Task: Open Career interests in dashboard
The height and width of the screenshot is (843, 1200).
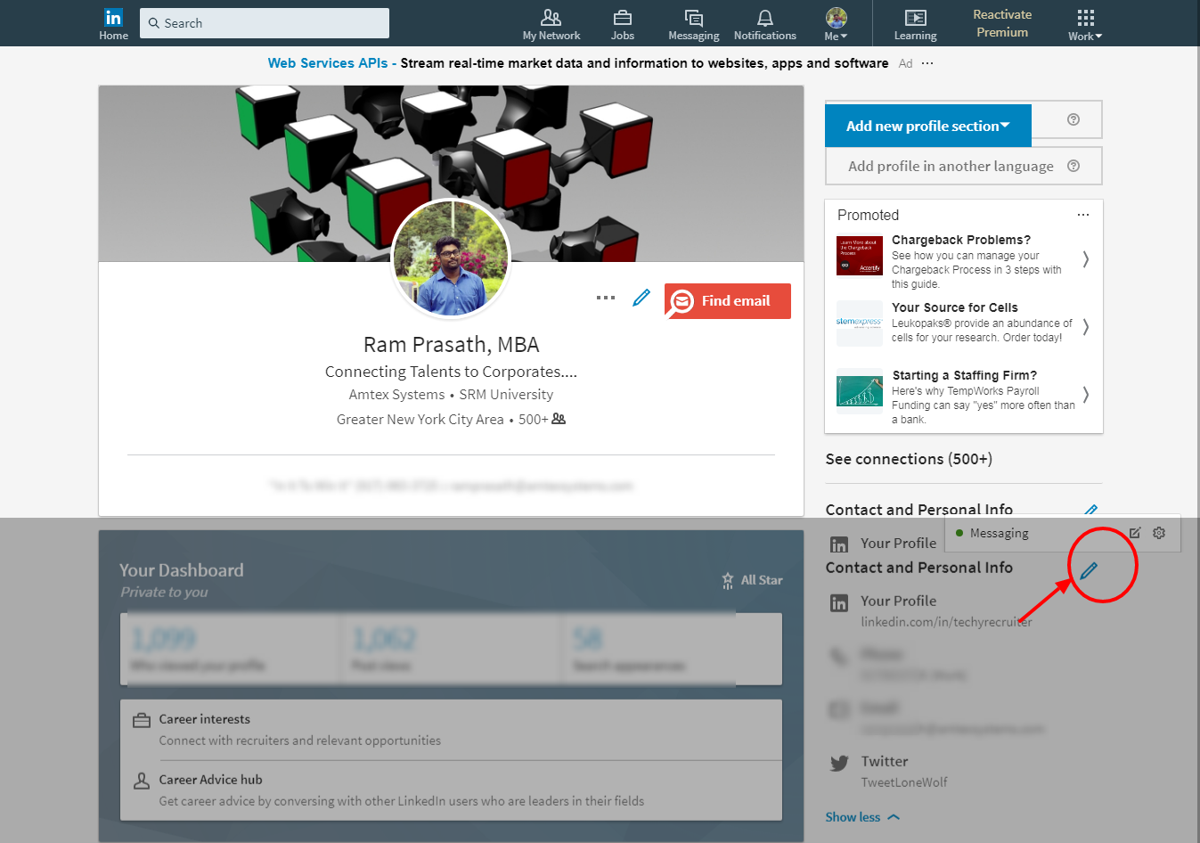Action: [452, 730]
